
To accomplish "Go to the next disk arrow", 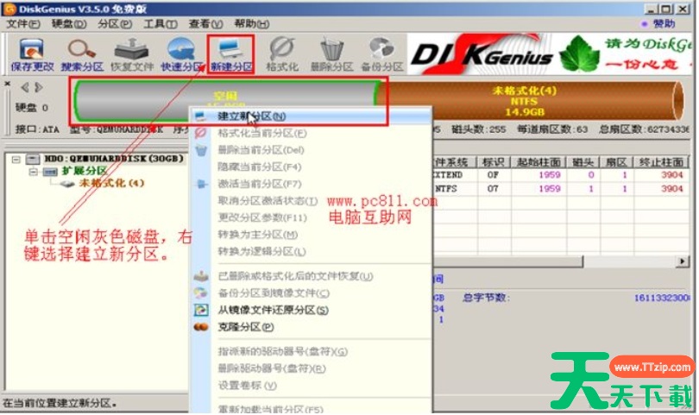I will pos(39,87).
